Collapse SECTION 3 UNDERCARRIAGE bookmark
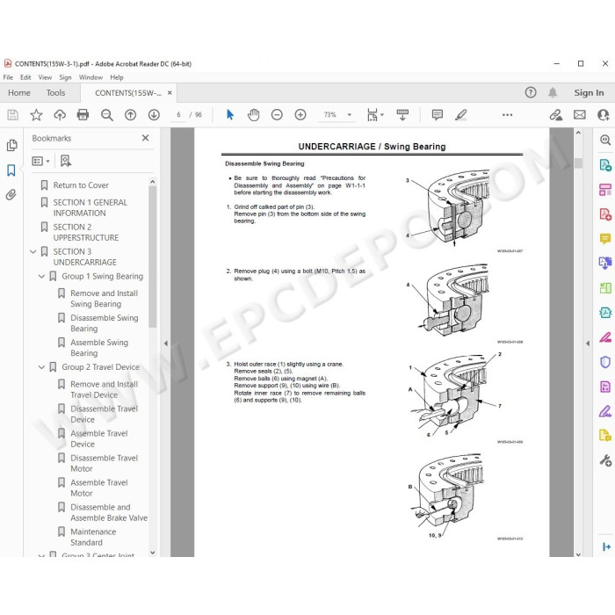Viewport: 615px width, 615px height. point(33,251)
